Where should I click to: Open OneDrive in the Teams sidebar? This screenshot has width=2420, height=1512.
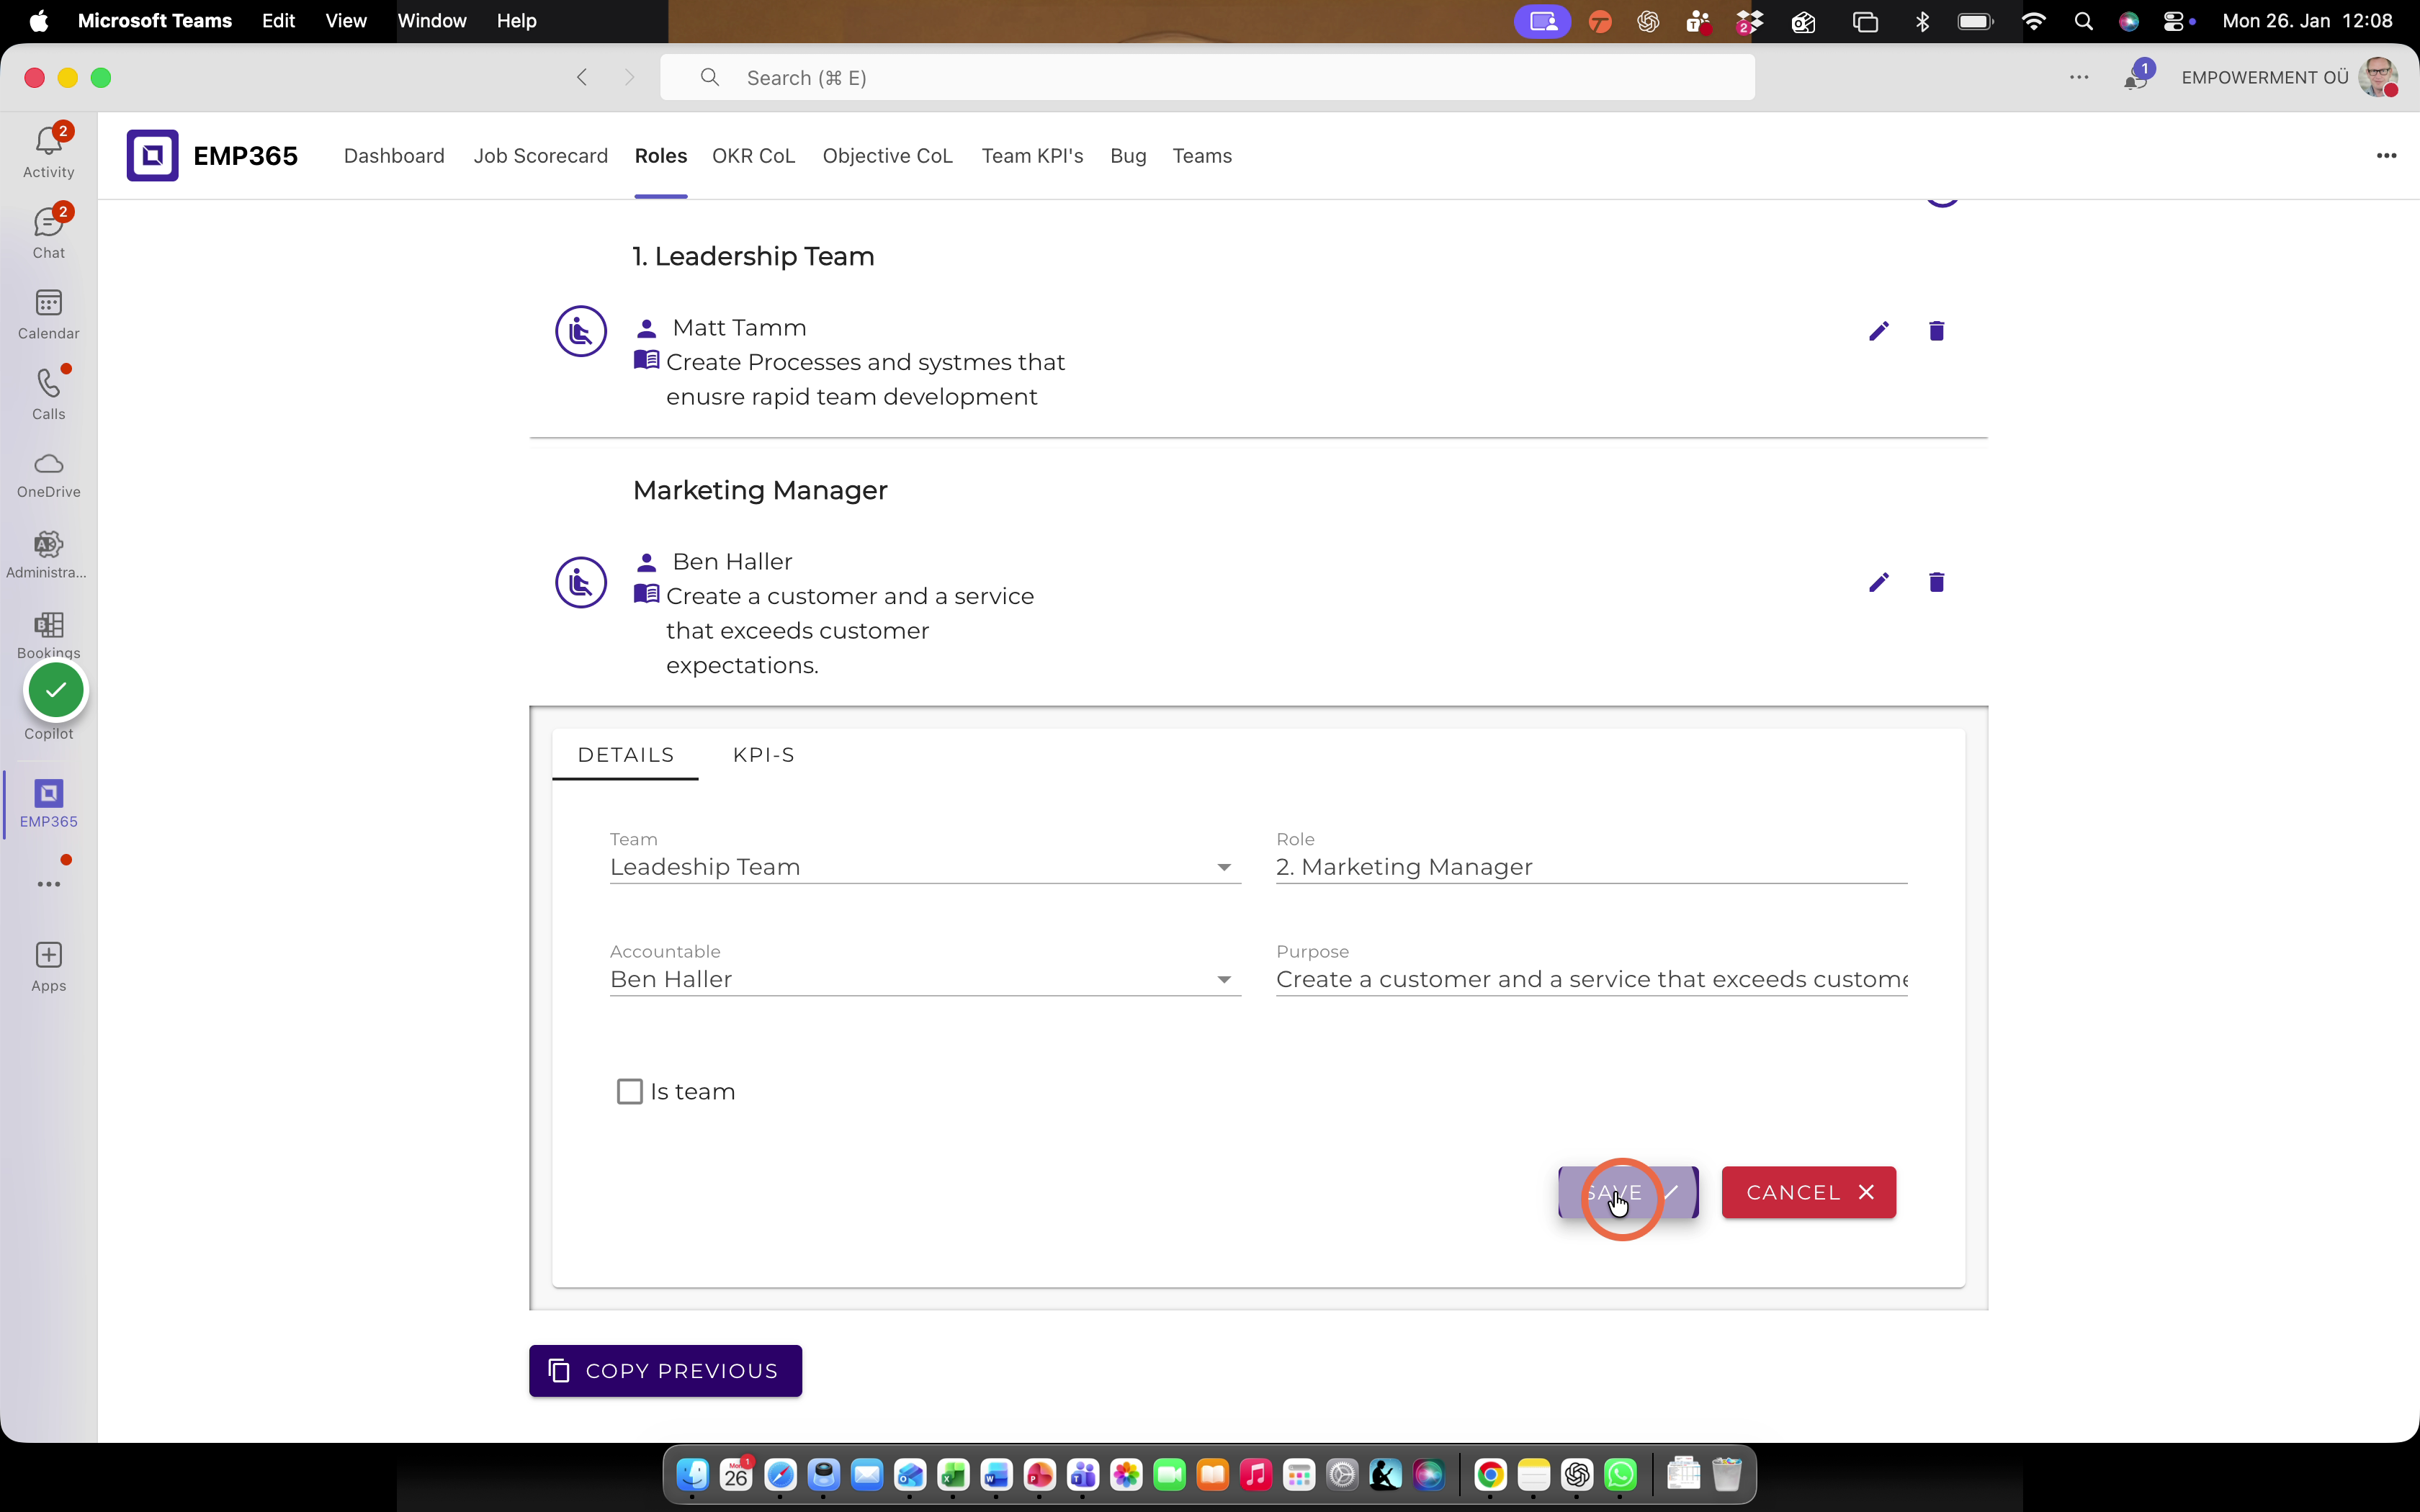click(48, 475)
